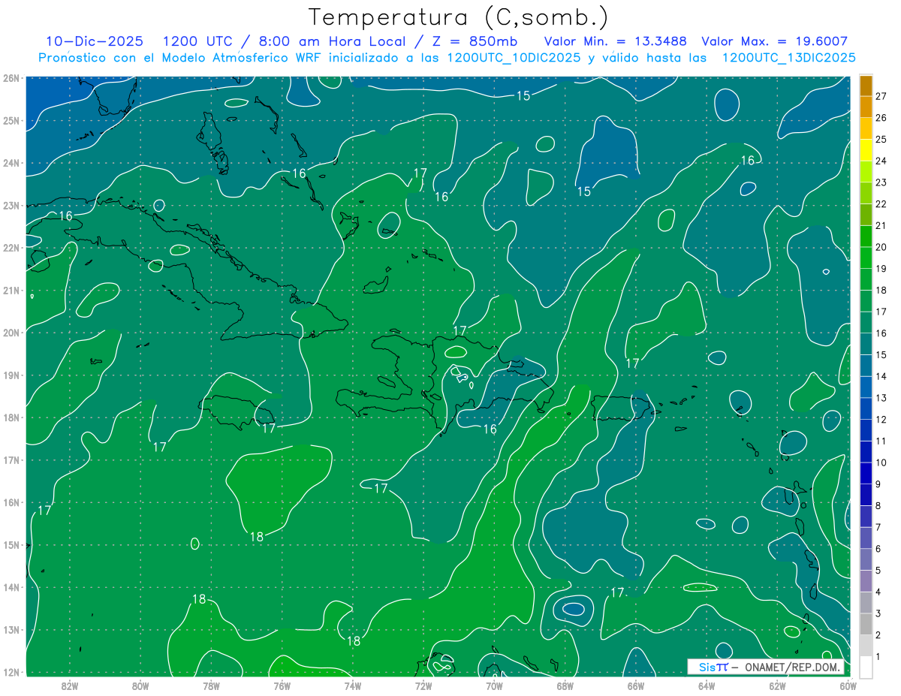Image resolution: width=901 pixels, height=696 pixels.
Task: Click longitude axis label "74W"
Action: click(352, 685)
